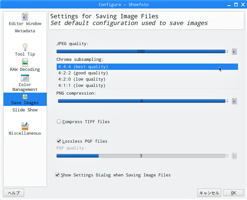Click the 'PNG compression:' label

click(x=76, y=93)
